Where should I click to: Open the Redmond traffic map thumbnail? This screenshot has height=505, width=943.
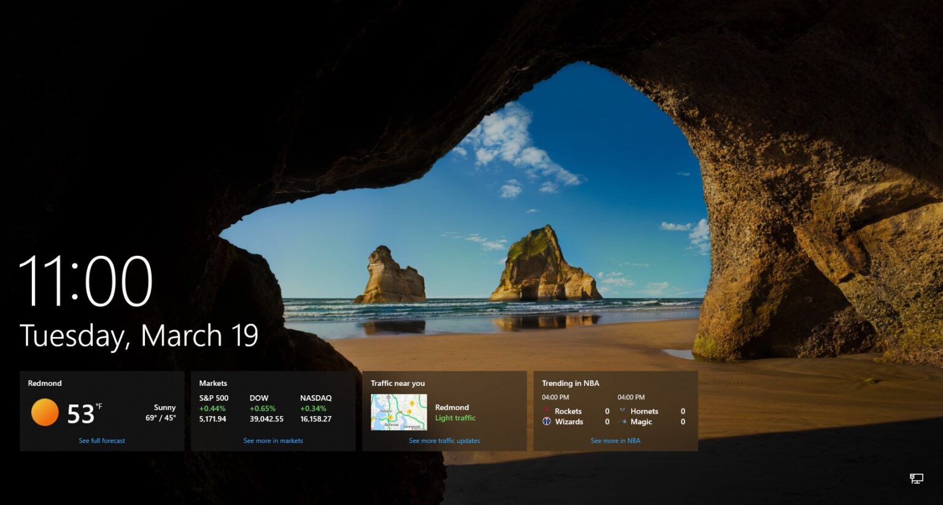tap(400, 412)
